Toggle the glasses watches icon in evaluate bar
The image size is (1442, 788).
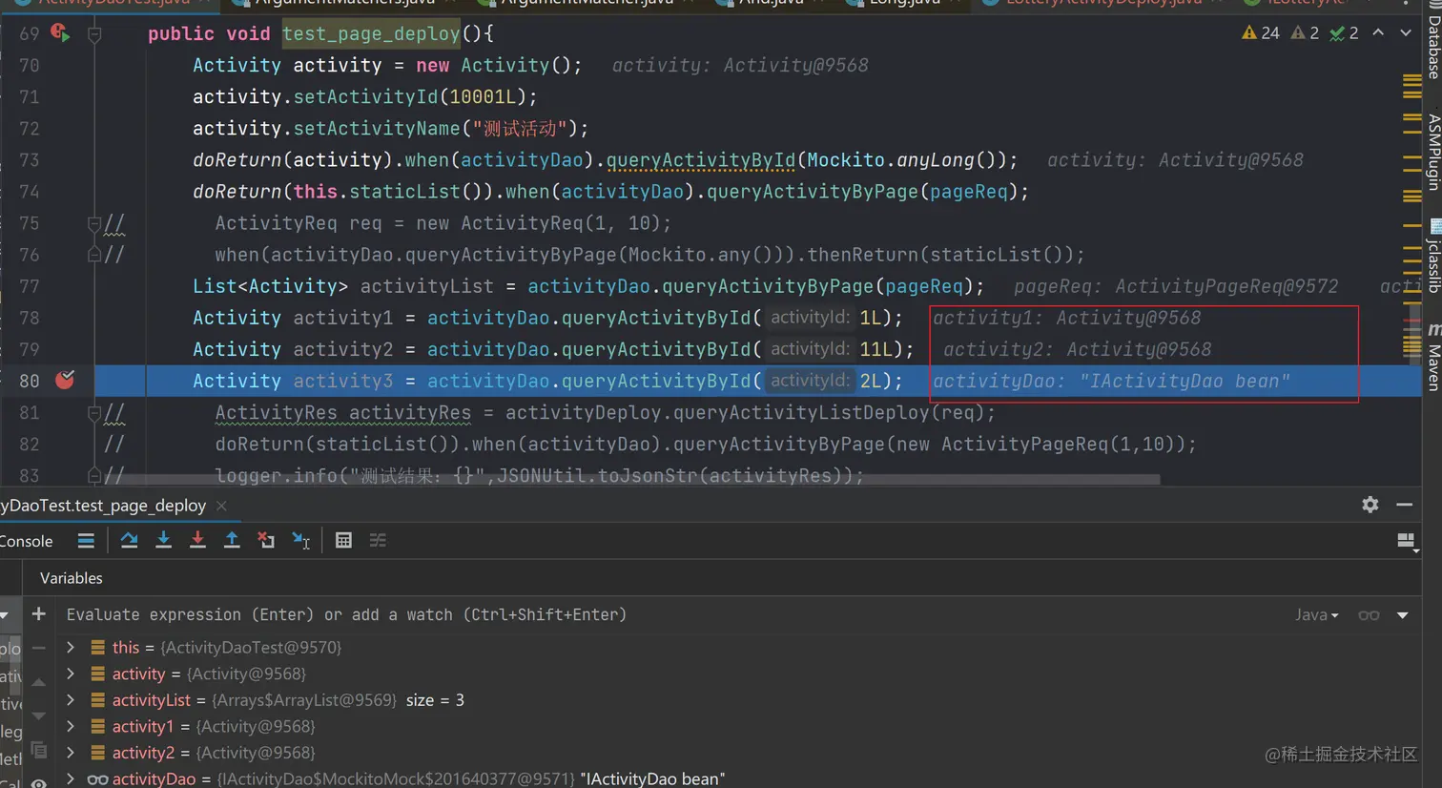1369,615
